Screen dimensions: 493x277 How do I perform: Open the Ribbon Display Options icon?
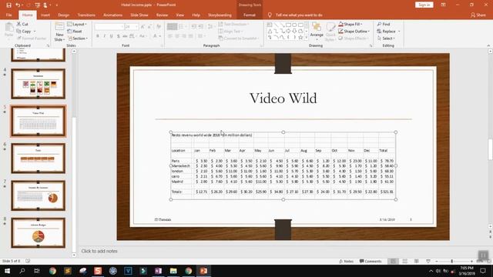click(x=444, y=5)
